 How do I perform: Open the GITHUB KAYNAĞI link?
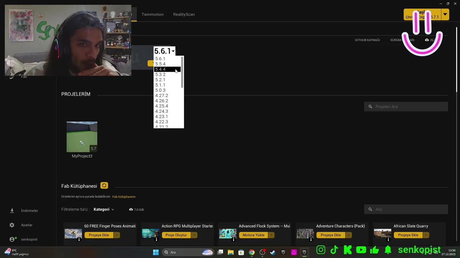367,40
